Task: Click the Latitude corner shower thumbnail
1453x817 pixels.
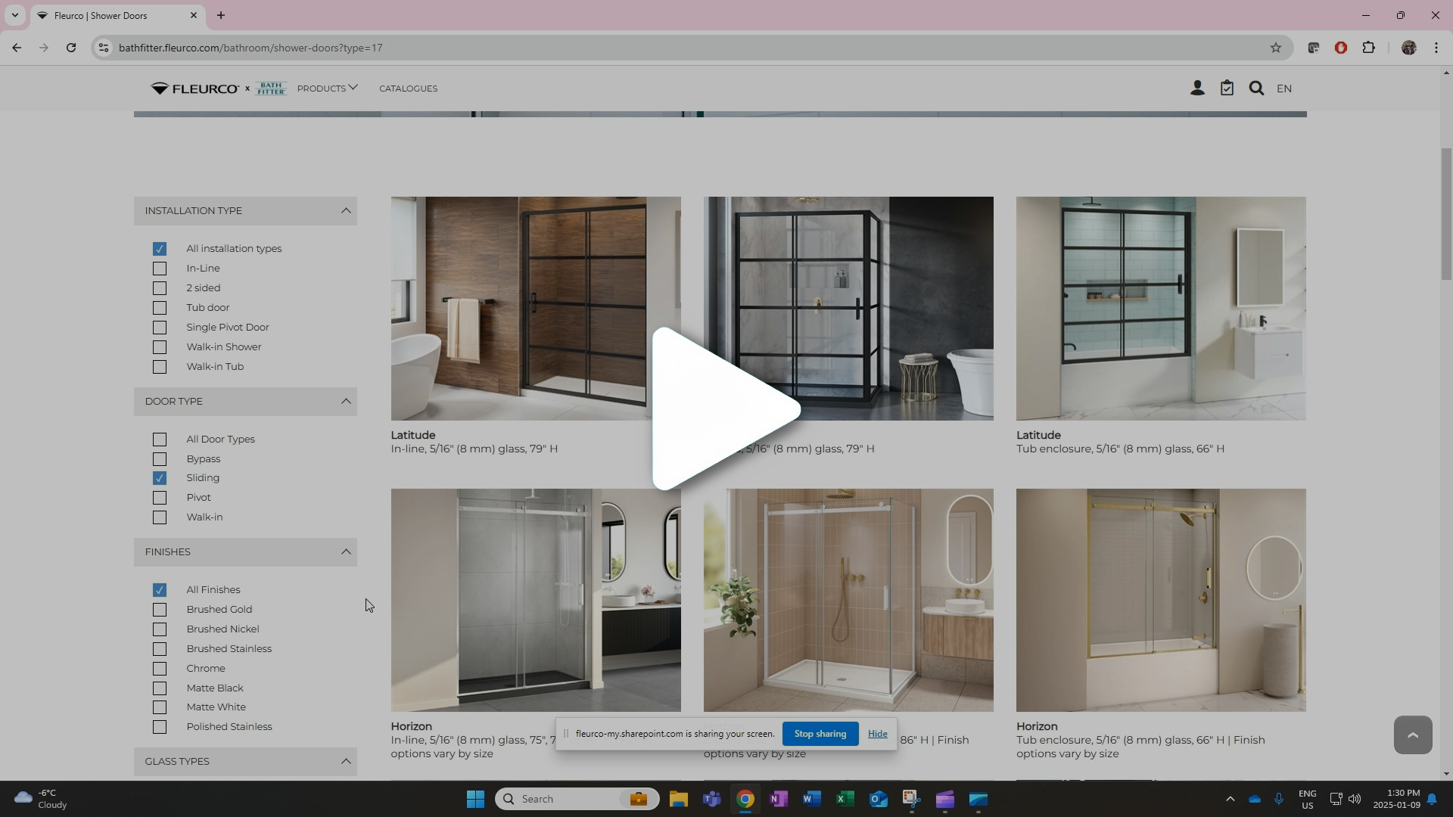Action: (x=848, y=309)
